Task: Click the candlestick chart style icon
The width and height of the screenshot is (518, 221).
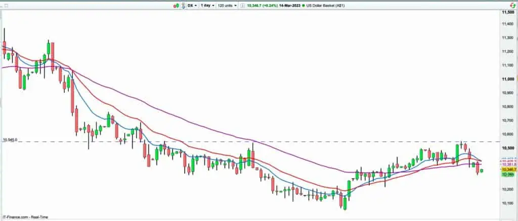Action: (x=176, y=6)
